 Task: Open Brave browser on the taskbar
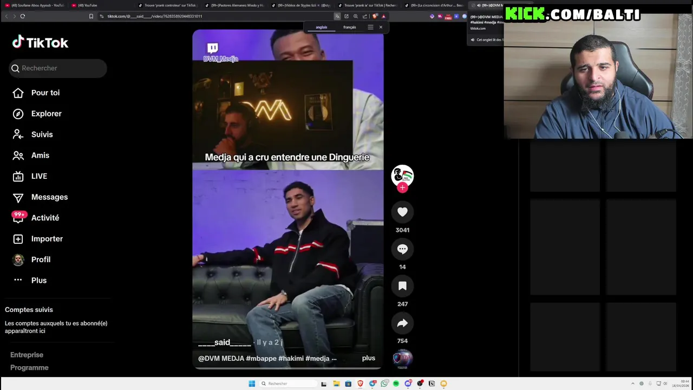coord(360,383)
